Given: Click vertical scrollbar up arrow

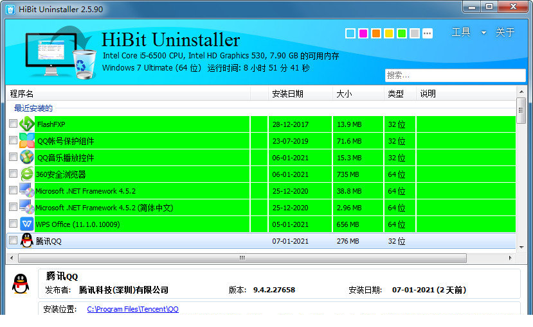Looking at the screenshot, I should (521, 92).
